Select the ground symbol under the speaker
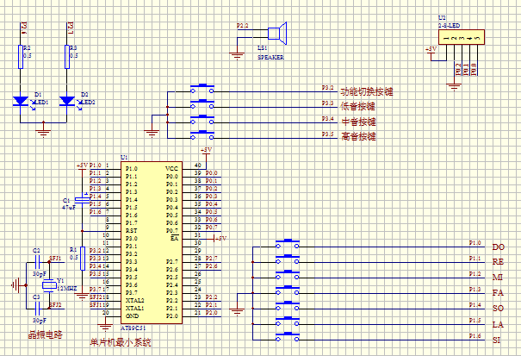Screen dimensions: 521x356 [x=237, y=55]
